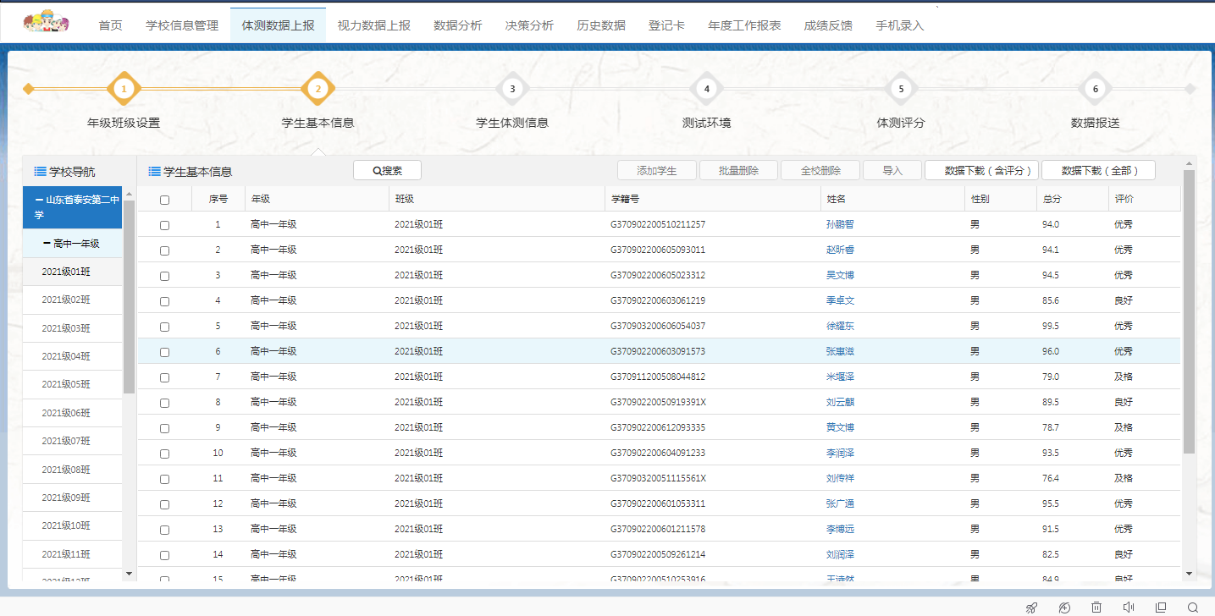
Task: Click the 学籍号 column header
Action: [713, 199]
